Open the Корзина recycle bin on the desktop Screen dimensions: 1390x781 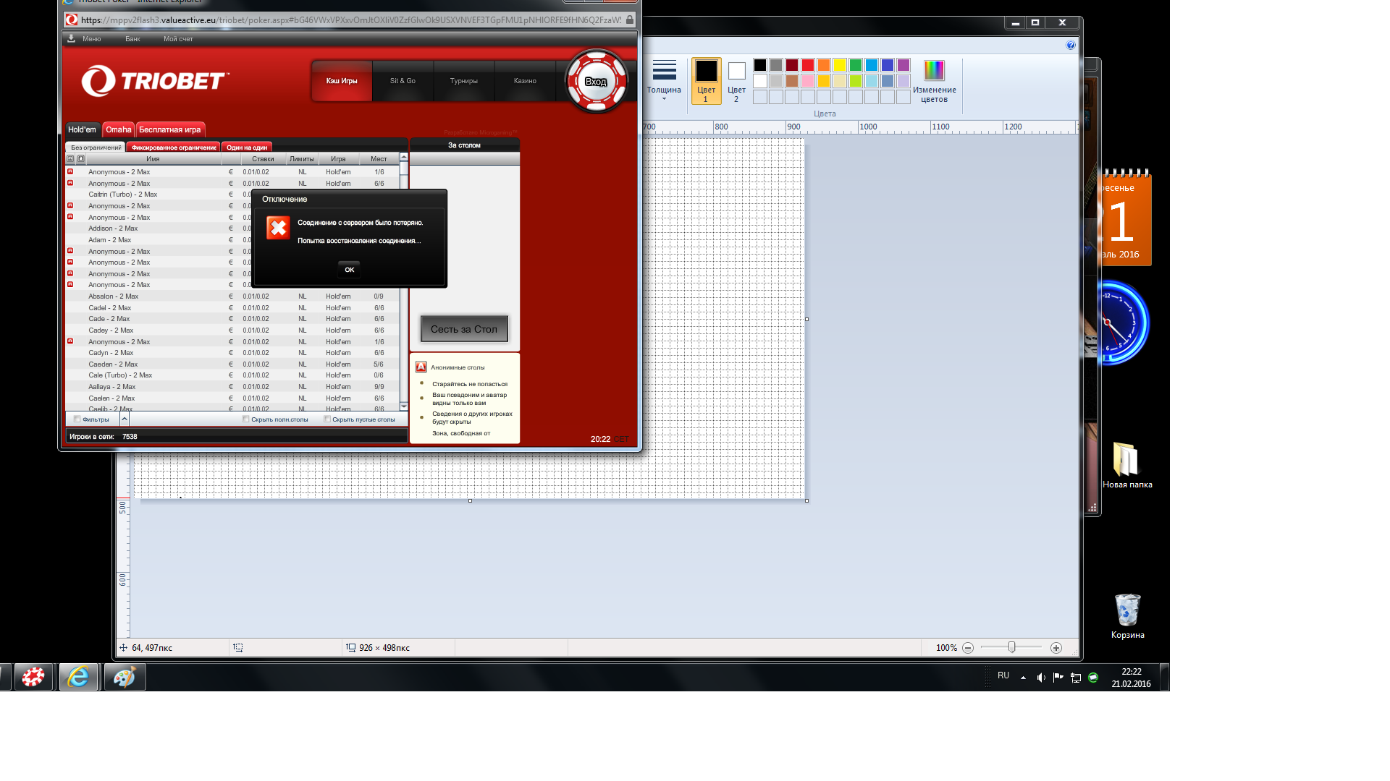pyautogui.click(x=1127, y=616)
